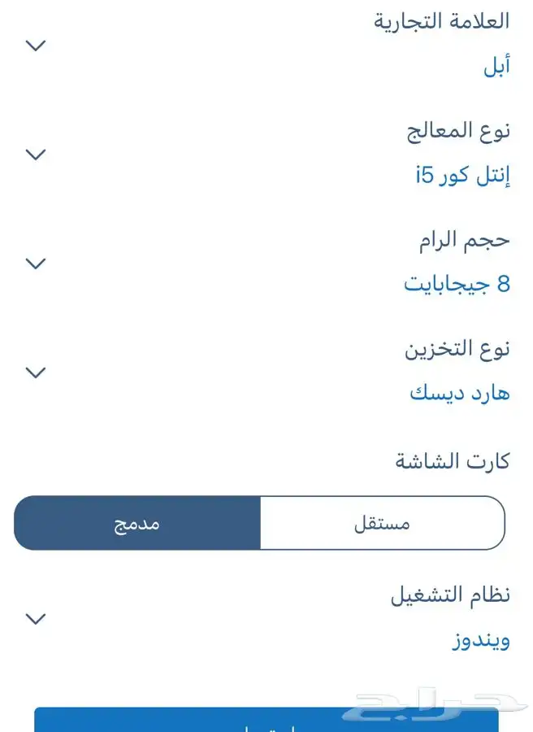Open the brand dropdown showing أبل

496,67
